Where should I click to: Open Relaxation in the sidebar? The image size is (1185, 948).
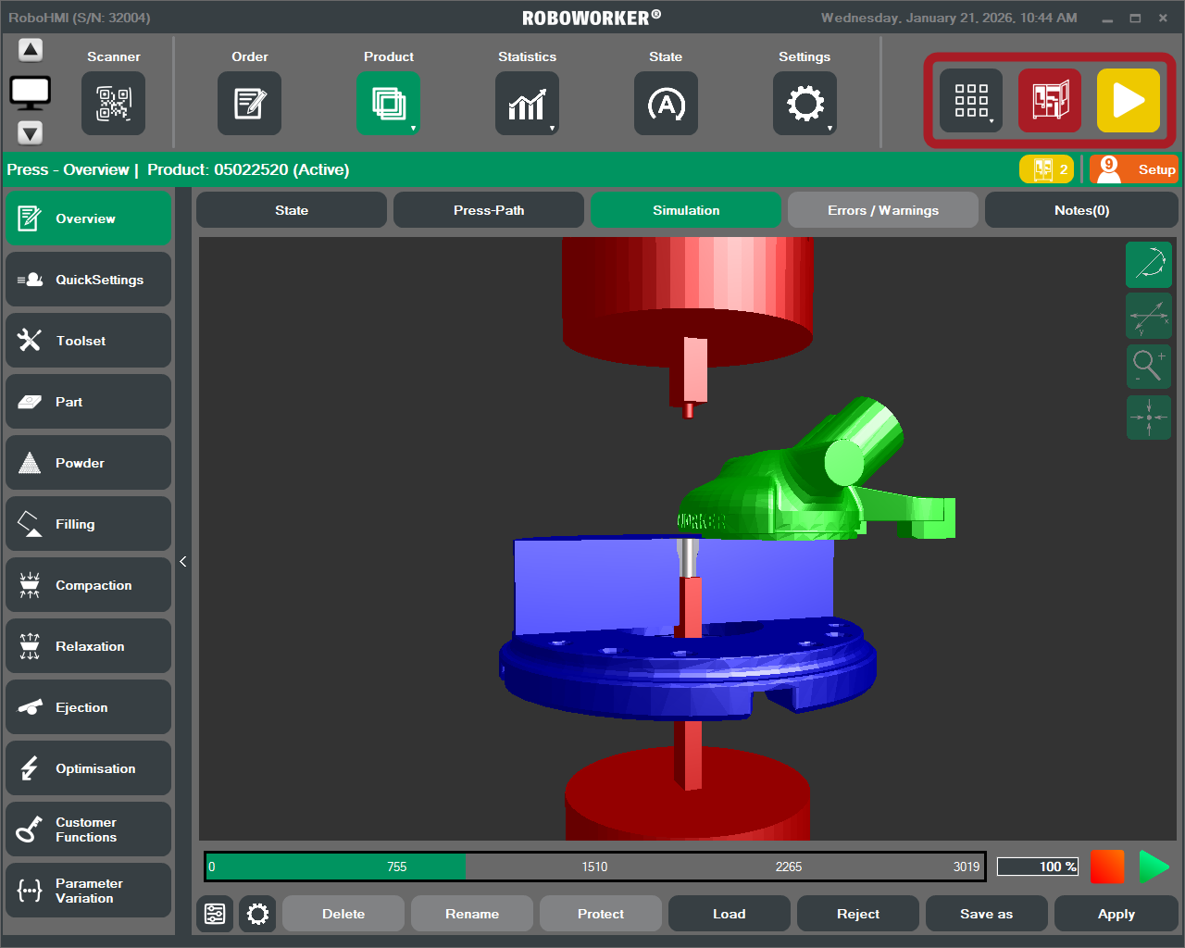(x=89, y=646)
